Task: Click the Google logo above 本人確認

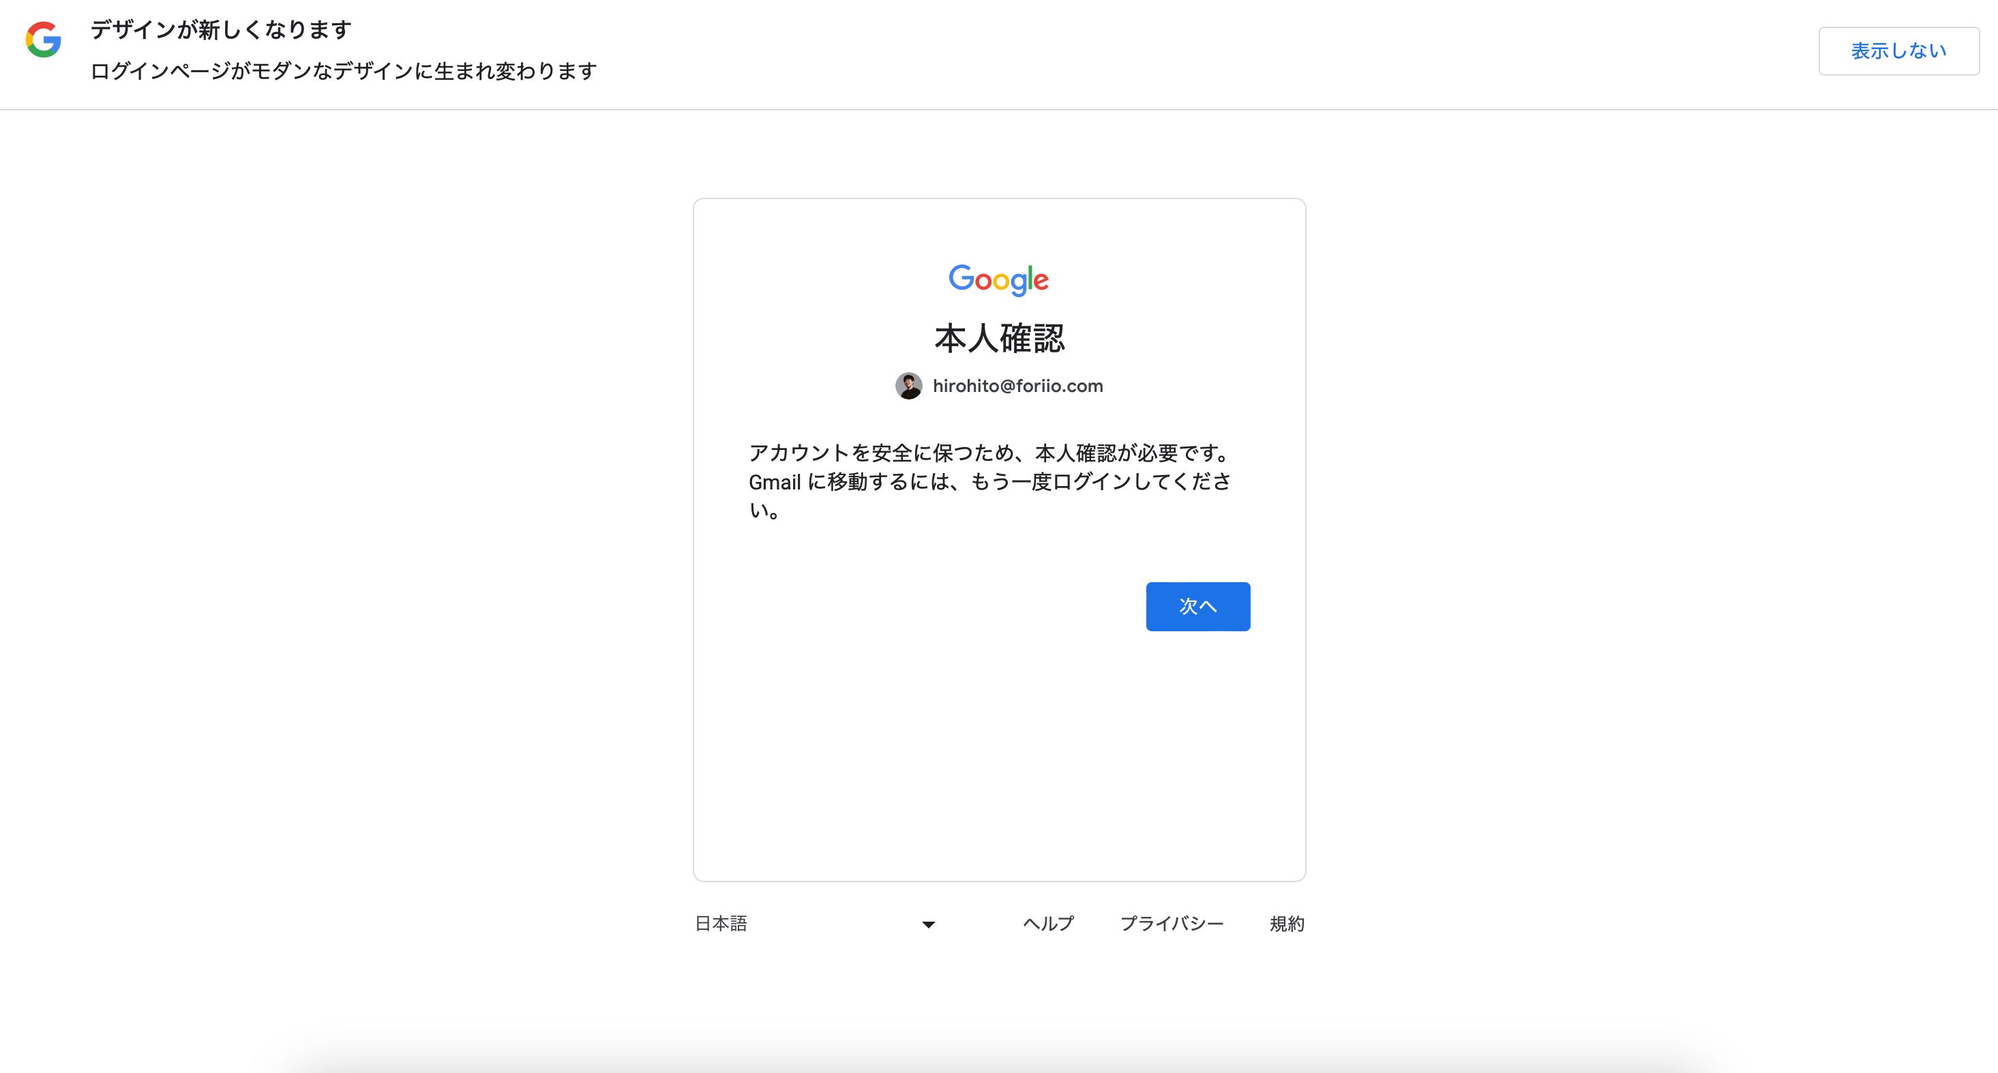Action: click(999, 280)
